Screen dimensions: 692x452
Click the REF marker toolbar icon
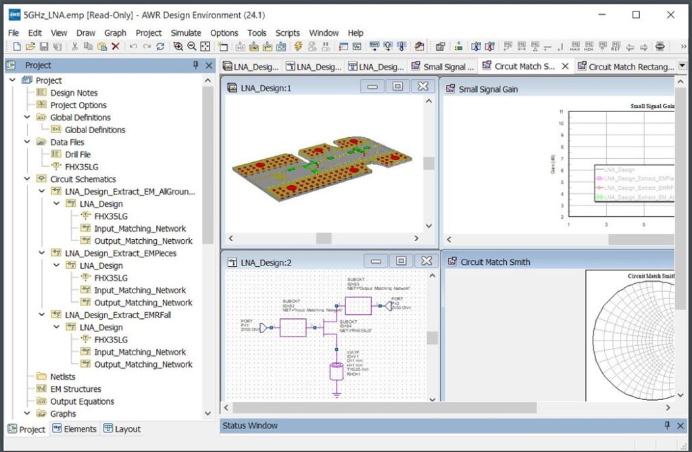(616, 47)
